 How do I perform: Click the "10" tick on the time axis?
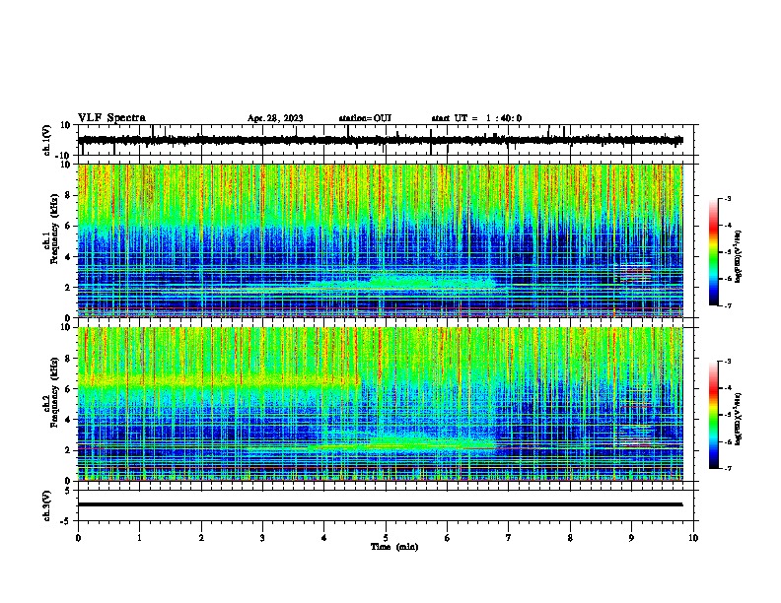click(693, 538)
